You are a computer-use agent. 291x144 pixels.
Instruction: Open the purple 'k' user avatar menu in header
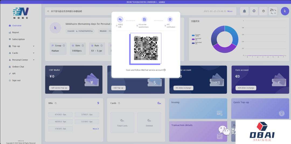(x=285, y=11)
